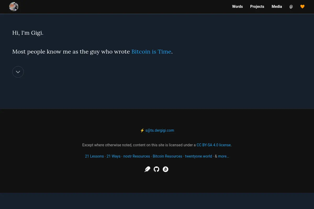Open the 21 Ways link

pyautogui.click(x=114, y=156)
